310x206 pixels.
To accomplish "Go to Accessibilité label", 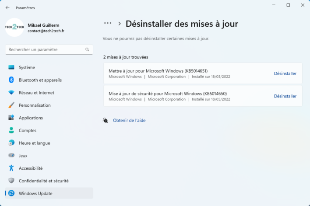I will (31, 168).
